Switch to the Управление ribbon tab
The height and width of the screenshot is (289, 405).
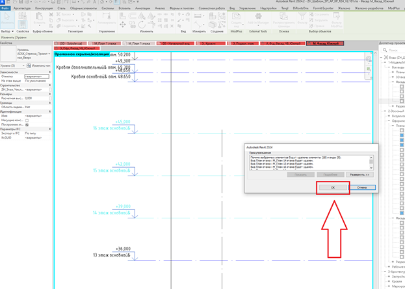click(x=247, y=8)
